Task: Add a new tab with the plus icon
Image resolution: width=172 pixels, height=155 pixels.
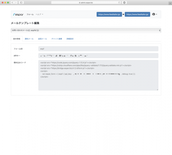Action: click(170, 3)
